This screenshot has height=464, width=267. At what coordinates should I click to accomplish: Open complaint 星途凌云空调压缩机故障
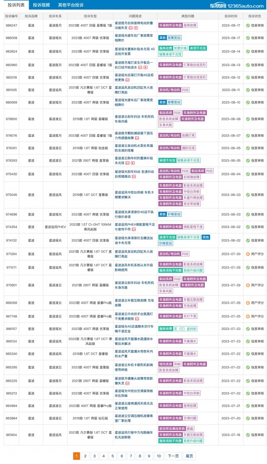[x=133, y=418]
